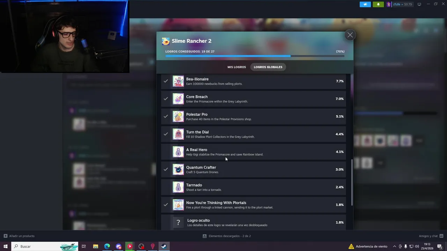Open Steam announcements megaphone button
The height and width of the screenshot is (251, 447).
coord(365,4)
